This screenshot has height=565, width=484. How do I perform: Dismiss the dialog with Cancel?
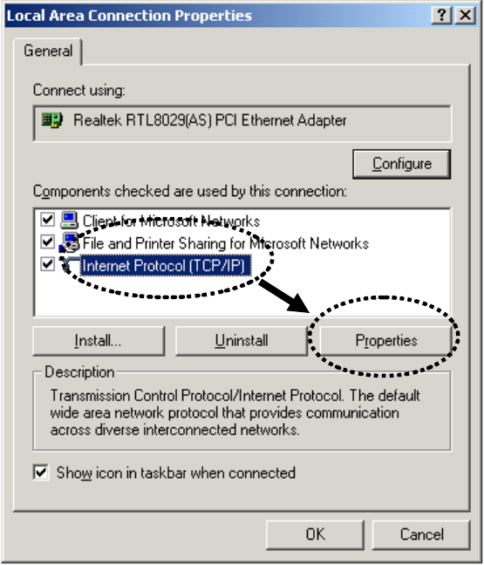421,534
